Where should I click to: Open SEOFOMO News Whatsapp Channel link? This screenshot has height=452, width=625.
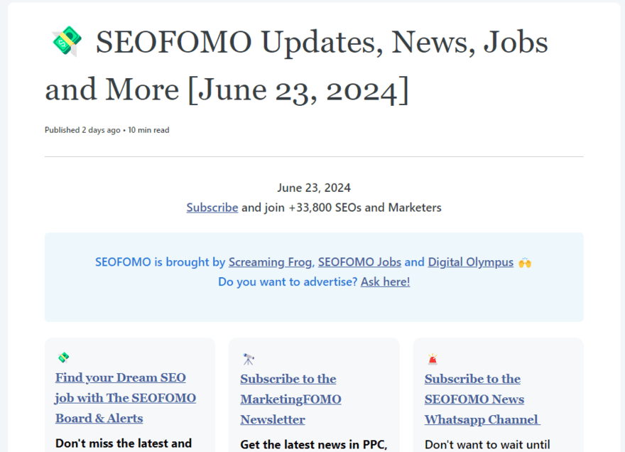(x=482, y=399)
